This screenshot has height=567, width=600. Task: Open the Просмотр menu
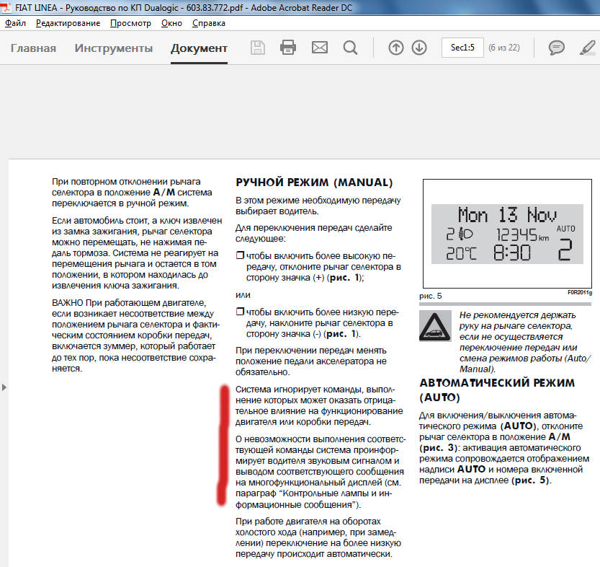pos(130,23)
